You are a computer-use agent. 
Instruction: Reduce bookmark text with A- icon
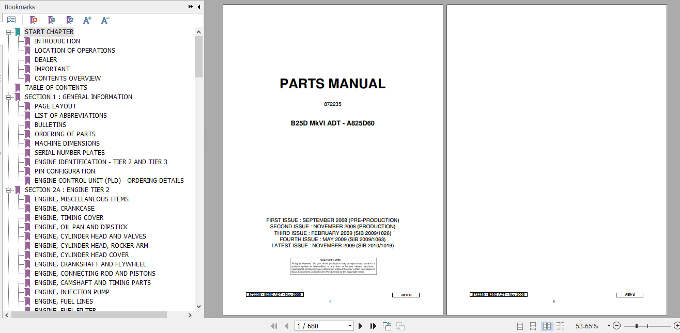pos(105,20)
